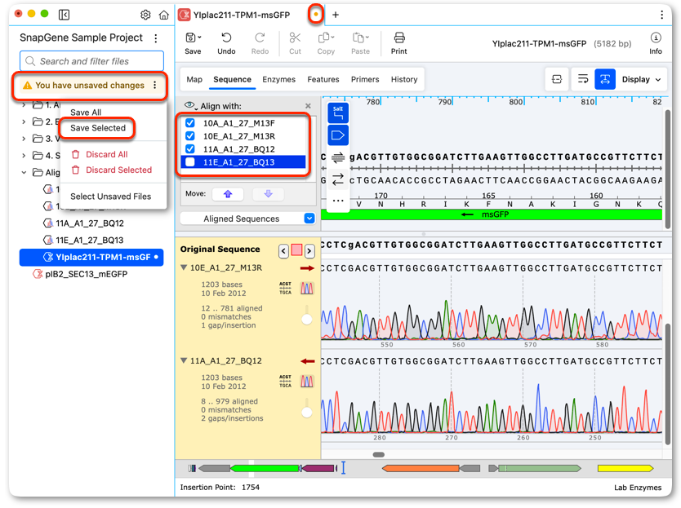The height and width of the screenshot is (508, 681).
Task: Open the window kebab menu at top right
Action: pos(661,15)
